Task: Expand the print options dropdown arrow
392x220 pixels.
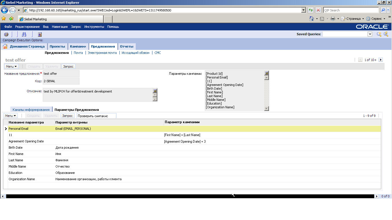Action: point(338,19)
